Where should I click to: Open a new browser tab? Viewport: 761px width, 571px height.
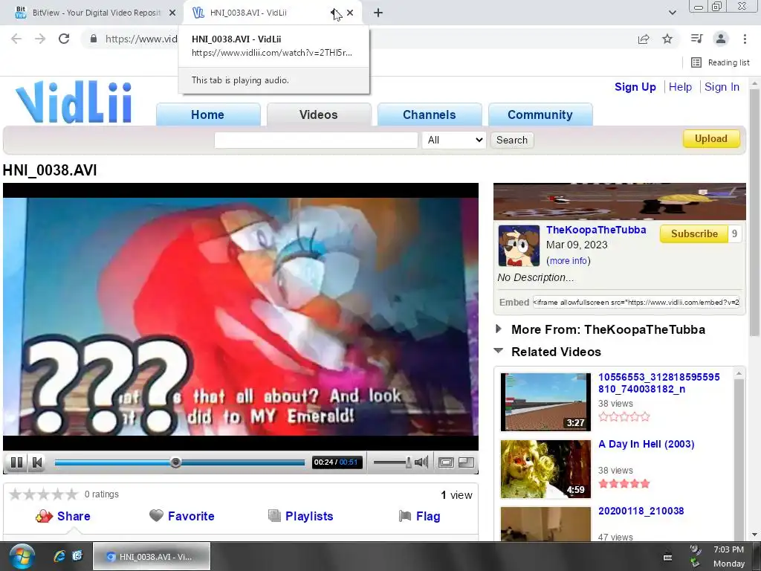click(378, 13)
